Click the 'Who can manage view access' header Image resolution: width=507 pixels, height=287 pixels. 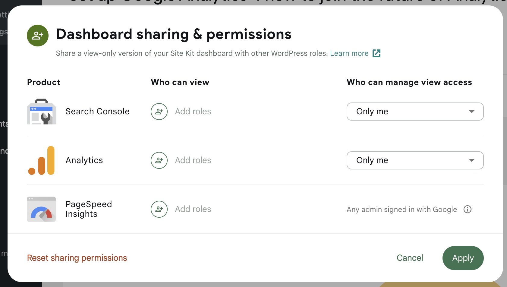click(x=409, y=82)
